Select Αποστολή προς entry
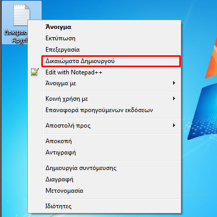This screenshot has width=217, height=217. point(68,126)
